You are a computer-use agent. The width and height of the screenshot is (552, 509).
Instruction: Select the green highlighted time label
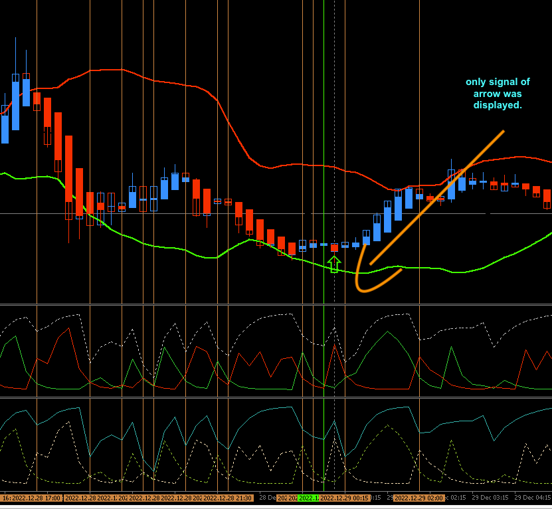click(308, 498)
